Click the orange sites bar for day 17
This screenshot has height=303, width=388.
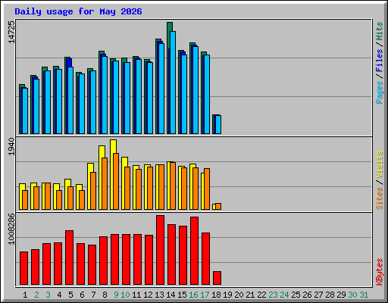[207, 189]
